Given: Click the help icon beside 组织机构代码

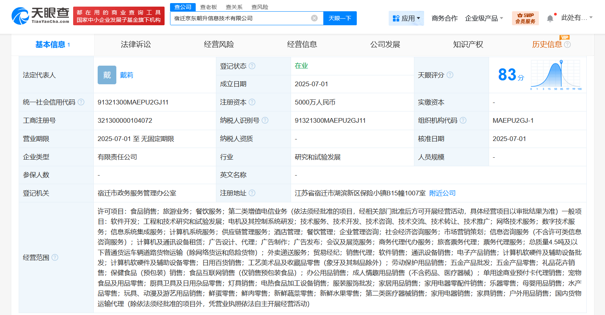Looking at the screenshot, I should 463,120.
